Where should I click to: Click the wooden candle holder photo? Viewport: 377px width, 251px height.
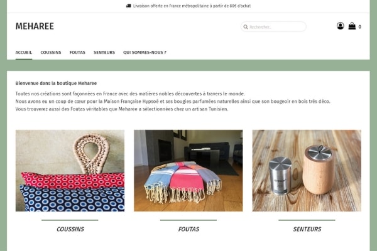[x=307, y=171]
